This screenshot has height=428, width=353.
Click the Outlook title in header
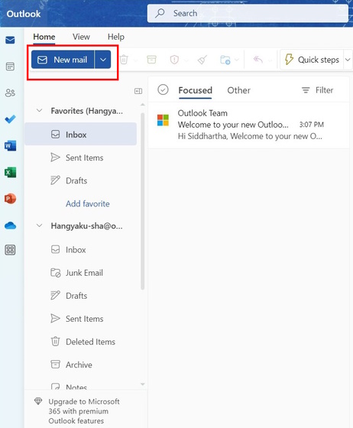(24, 14)
